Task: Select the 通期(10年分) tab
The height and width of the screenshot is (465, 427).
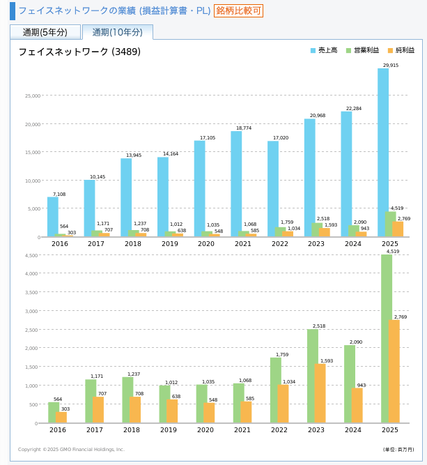Action: tap(117, 32)
